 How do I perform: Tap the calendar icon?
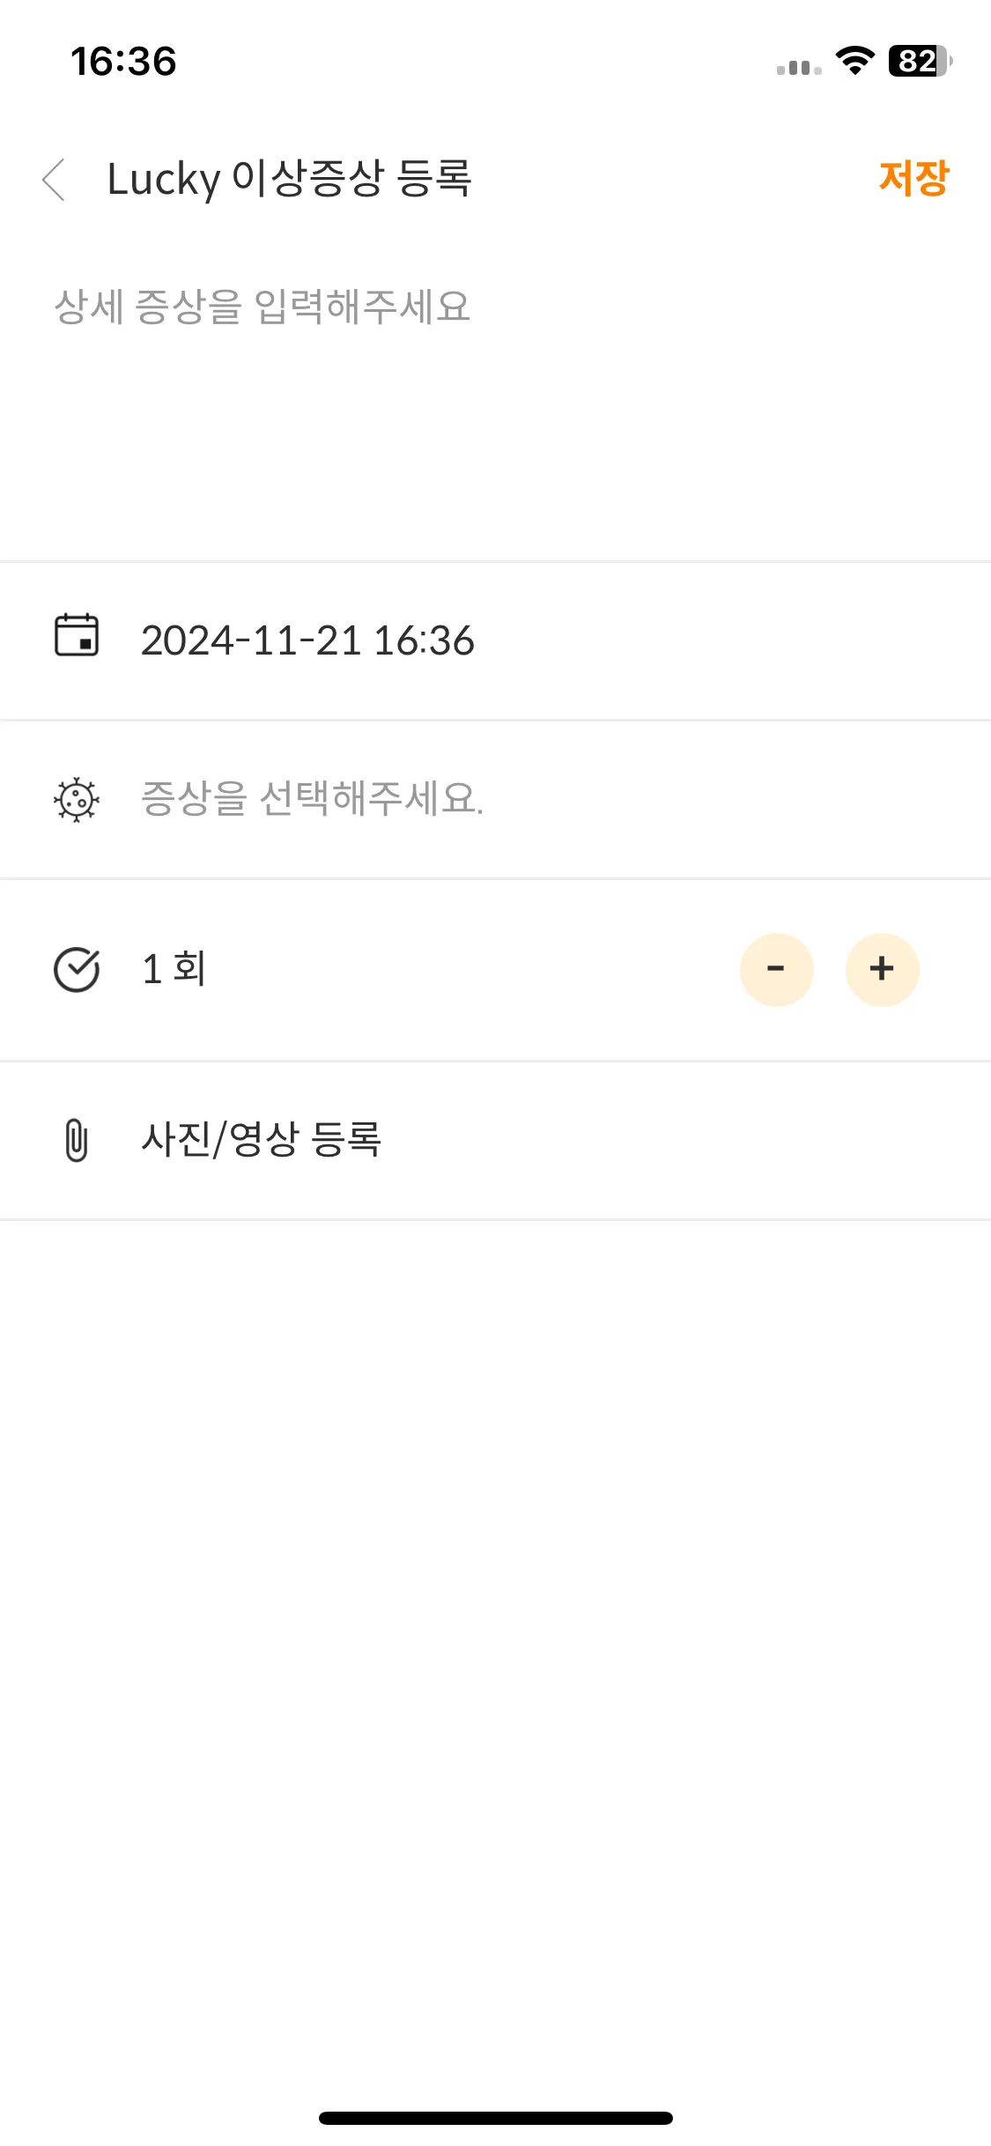77,636
